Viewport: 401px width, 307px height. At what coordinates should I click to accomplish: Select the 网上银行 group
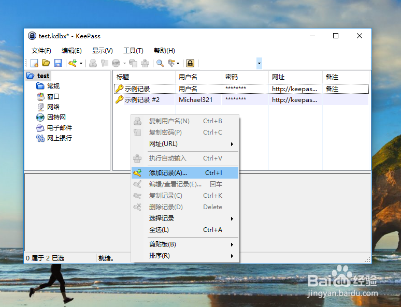pos(60,138)
